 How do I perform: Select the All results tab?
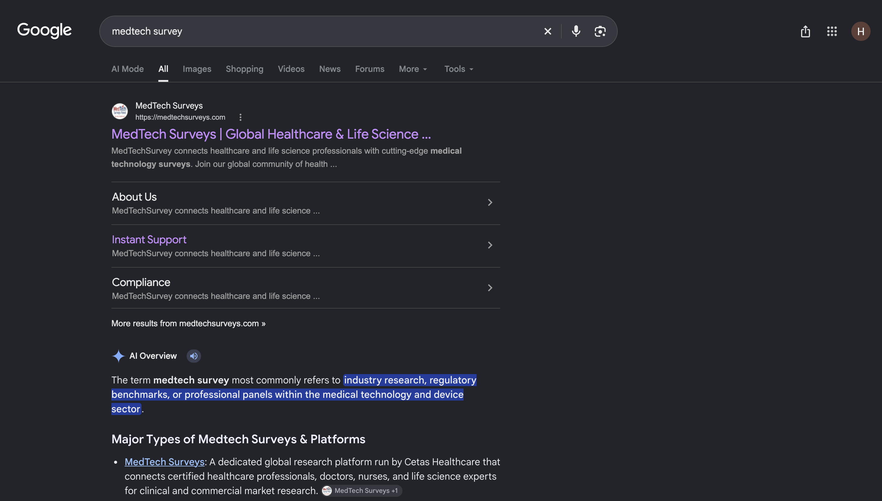(163, 69)
